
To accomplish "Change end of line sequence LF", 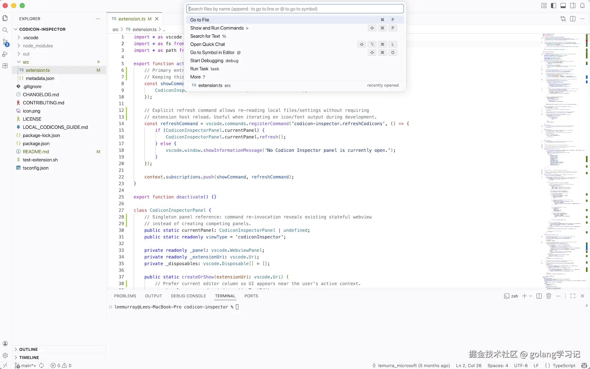I will [x=536, y=365].
